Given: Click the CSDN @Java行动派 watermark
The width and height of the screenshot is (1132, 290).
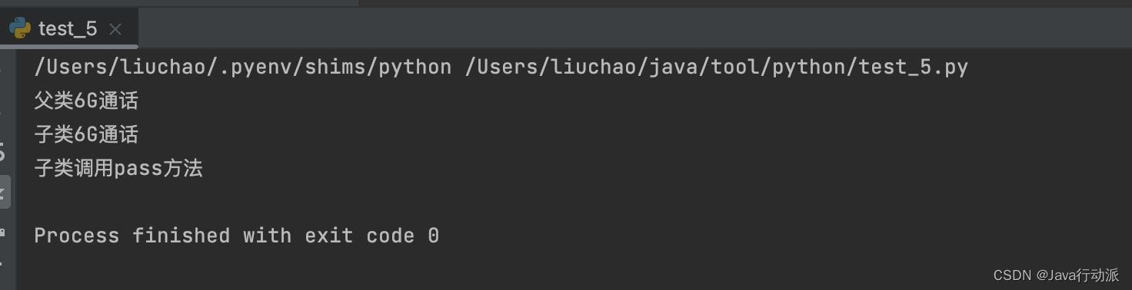Looking at the screenshot, I should (1056, 275).
